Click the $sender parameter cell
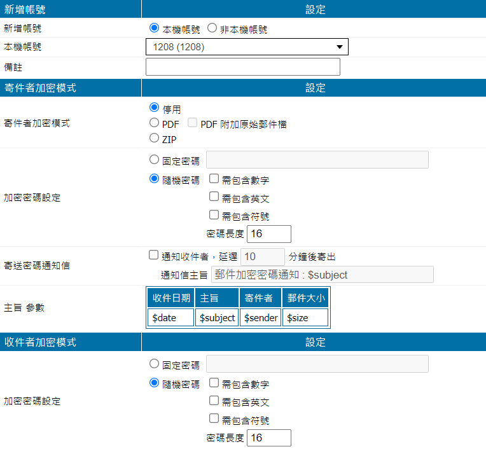 pyautogui.click(x=261, y=317)
